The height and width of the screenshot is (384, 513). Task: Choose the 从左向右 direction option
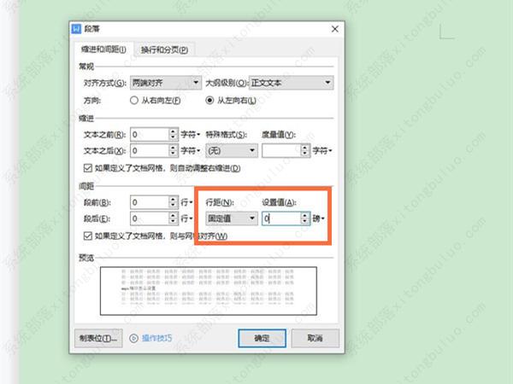click(x=210, y=100)
